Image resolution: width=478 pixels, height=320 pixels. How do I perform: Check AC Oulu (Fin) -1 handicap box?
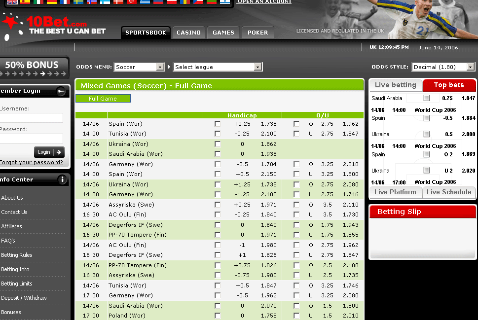[x=218, y=245]
